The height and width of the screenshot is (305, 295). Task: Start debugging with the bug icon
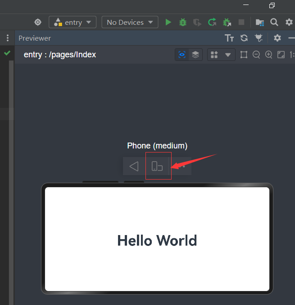tap(182, 22)
